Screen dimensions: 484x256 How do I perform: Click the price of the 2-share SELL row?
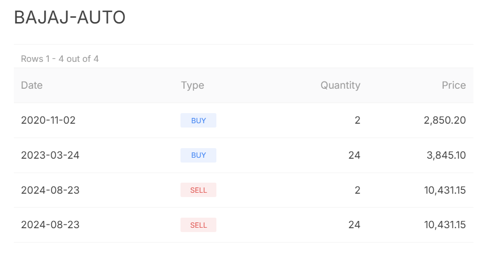[x=444, y=190]
